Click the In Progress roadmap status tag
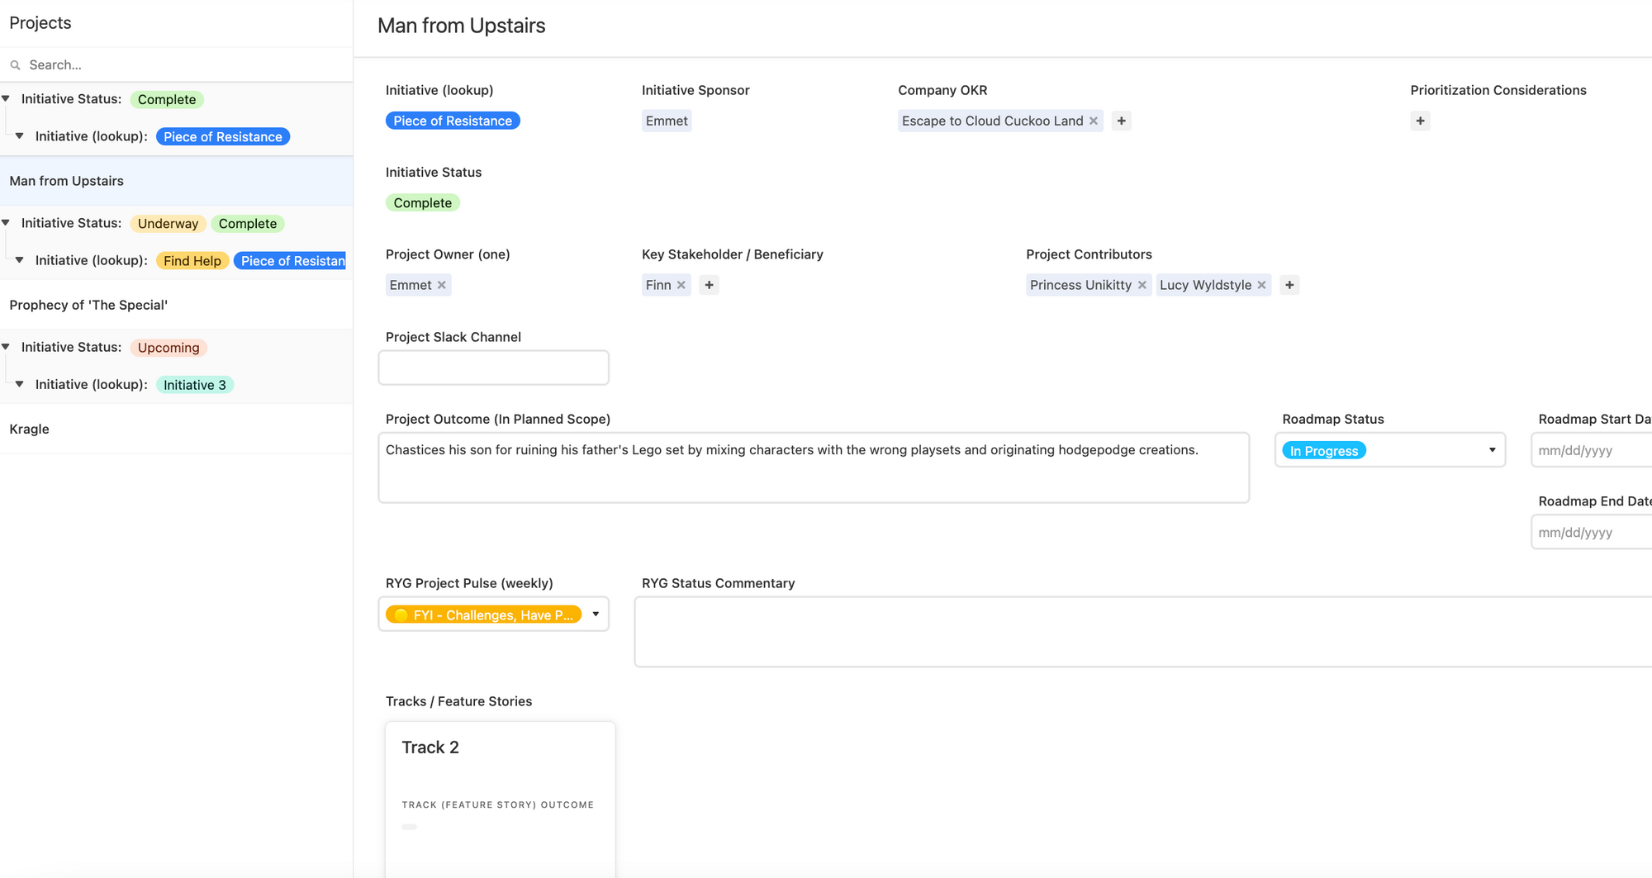 (1324, 450)
